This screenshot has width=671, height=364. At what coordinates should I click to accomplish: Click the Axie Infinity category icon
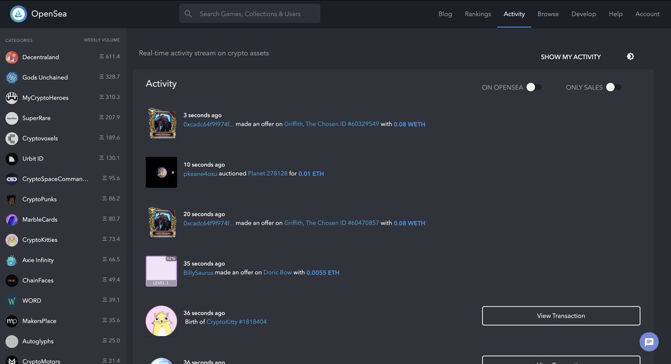point(12,260)
